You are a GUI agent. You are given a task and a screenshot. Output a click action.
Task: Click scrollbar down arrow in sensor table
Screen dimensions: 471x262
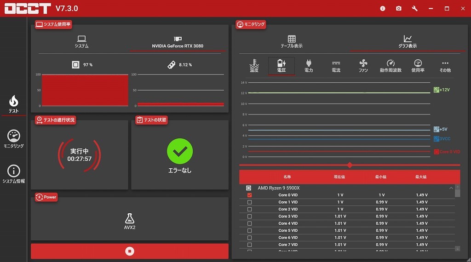click(458, 249)
